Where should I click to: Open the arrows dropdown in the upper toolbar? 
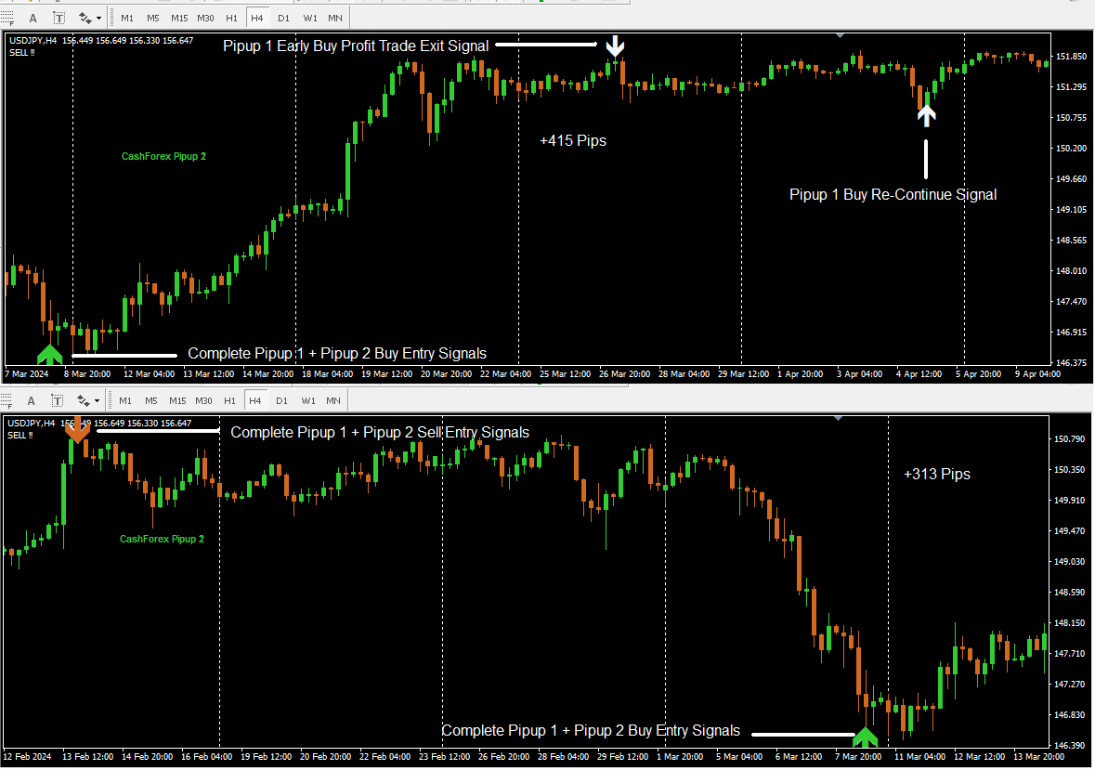pyautogui.click(x=91, y=18)
